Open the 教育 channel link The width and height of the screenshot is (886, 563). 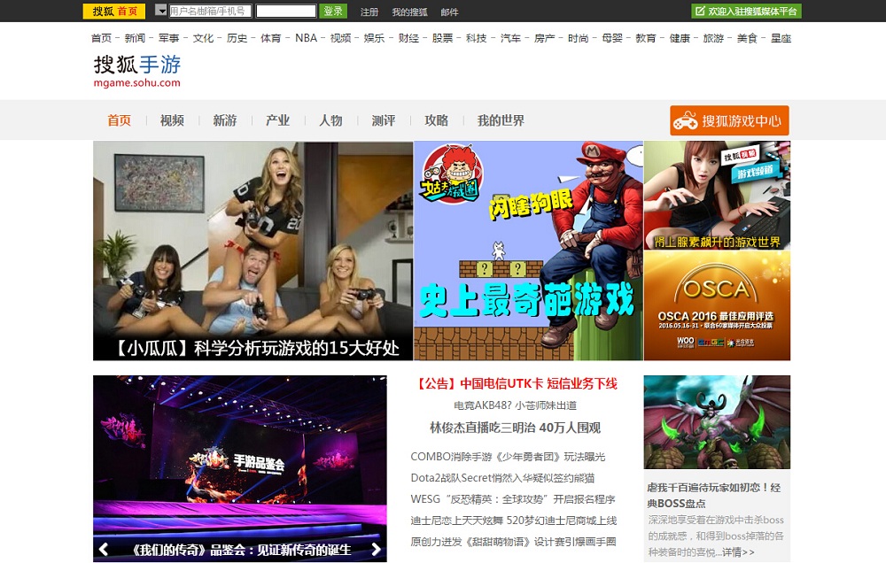(646, 38)
